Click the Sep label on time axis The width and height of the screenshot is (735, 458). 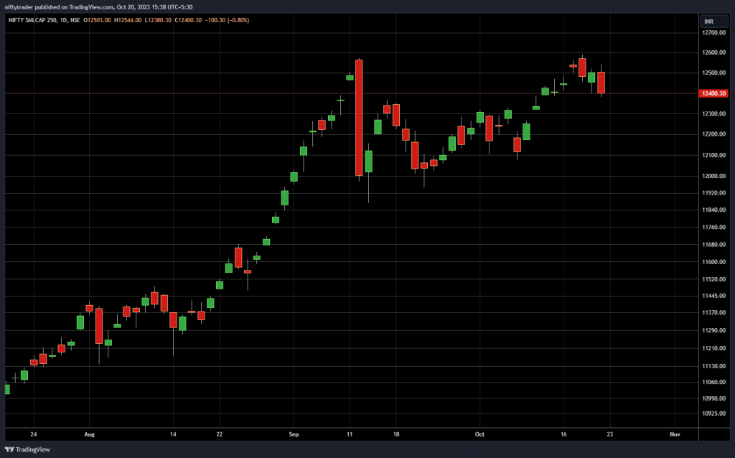pyautogui.click(x=294, y=434)
